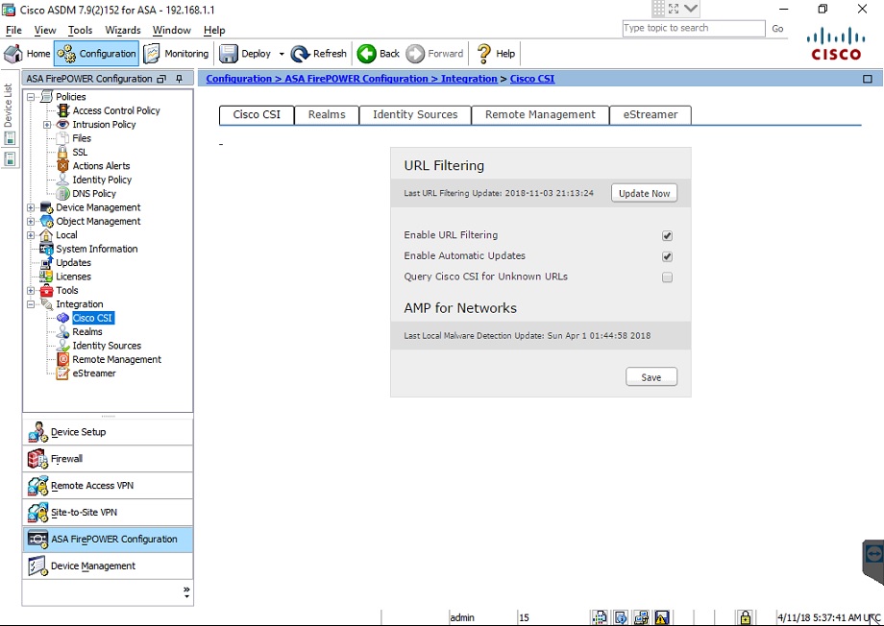
Task: Click the Home toolbar icon
Action: (x=12, y=54)
